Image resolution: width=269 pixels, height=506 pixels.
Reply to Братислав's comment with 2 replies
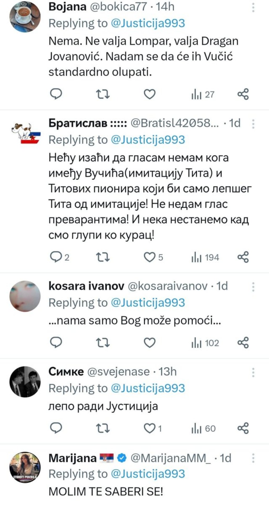tap(60, 257)
